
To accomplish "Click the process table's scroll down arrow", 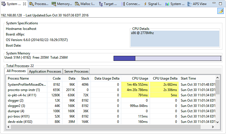I will coord(218,122).
